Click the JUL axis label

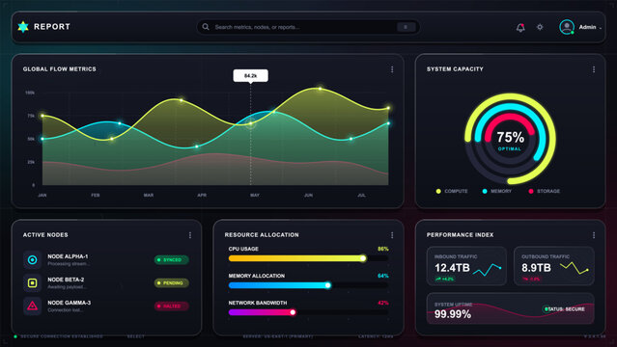[361, 195]
